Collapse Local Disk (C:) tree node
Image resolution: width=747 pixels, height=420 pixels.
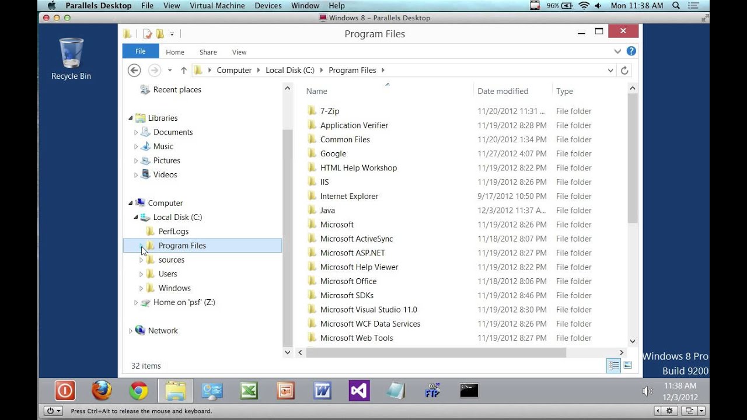pos(136,218)
